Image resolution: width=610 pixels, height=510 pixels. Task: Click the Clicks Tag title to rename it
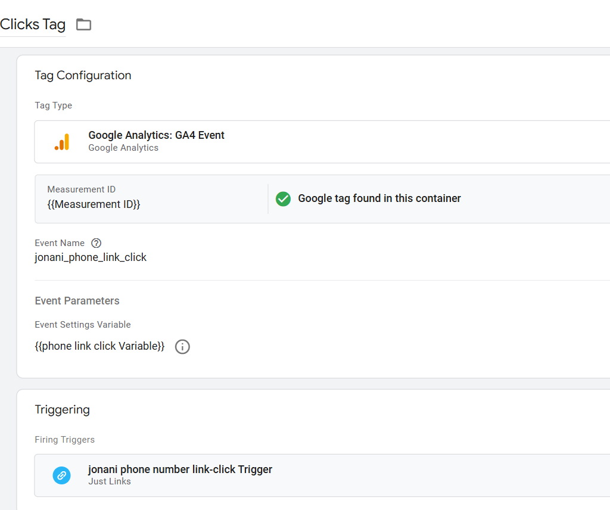pyautogui.click(x=33, y=24)
